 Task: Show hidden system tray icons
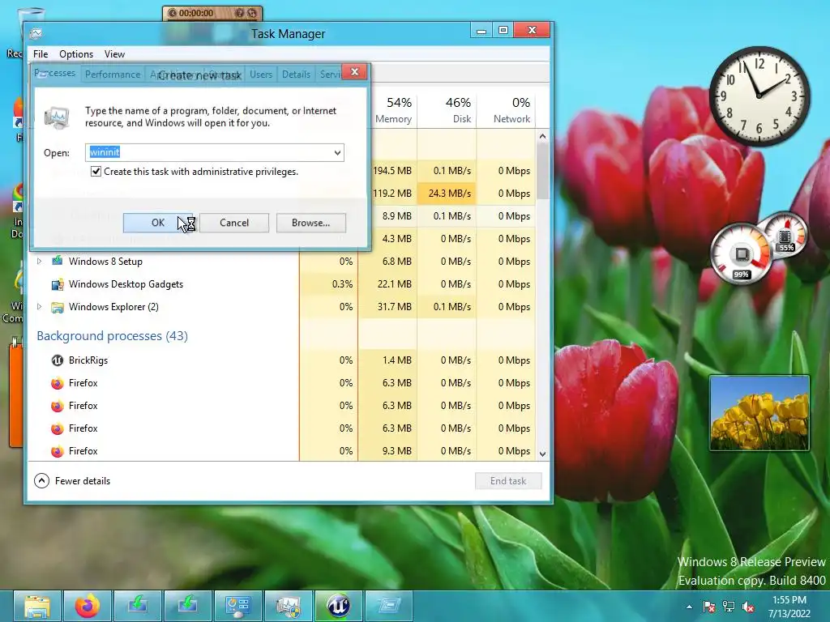[x=689, y=607]
